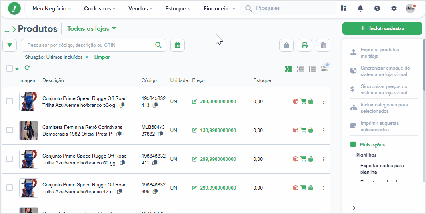Click the green search magnifier in product search

tap(158, 45)
